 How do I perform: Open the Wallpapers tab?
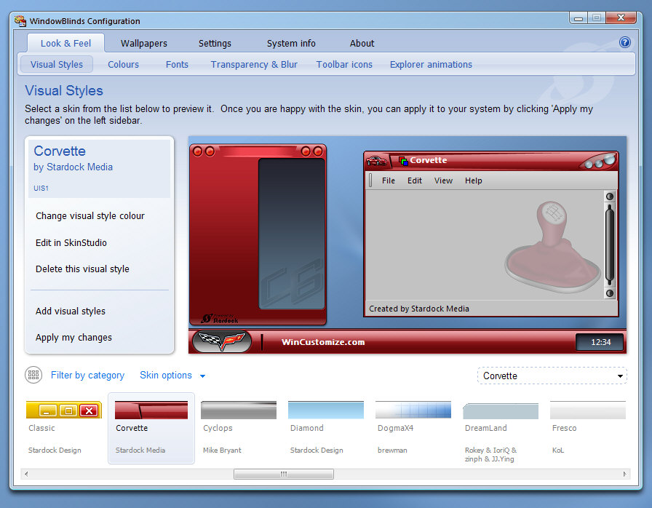click(x=144, y=43)
